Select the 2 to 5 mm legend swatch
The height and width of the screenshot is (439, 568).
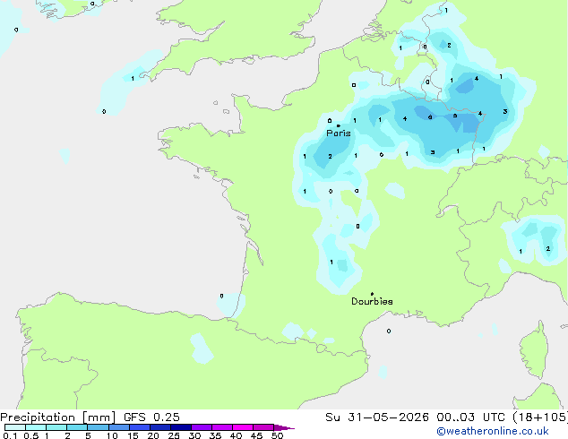click(77, 427)
